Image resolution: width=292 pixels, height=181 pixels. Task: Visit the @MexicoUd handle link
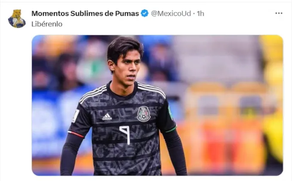(x=171, y=13)
